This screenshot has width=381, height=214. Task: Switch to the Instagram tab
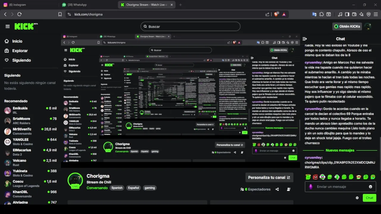29,5
